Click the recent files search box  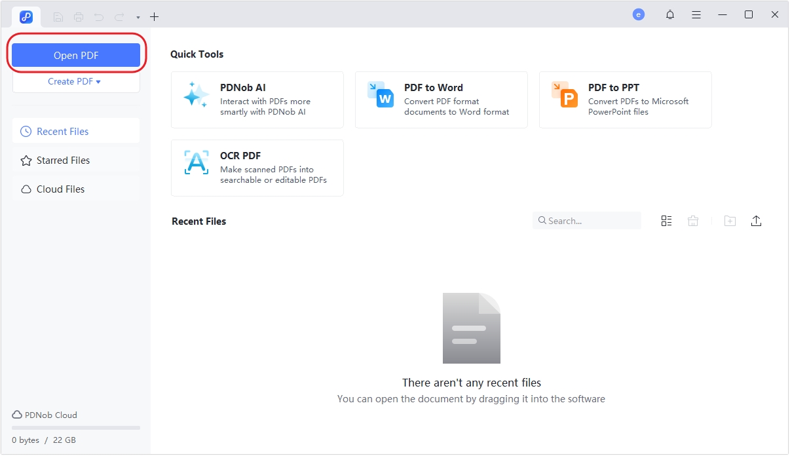[x=586, y=221]
